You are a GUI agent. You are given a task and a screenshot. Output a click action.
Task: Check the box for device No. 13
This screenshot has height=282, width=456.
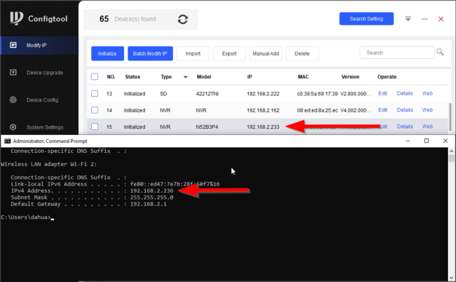(95, 93)
